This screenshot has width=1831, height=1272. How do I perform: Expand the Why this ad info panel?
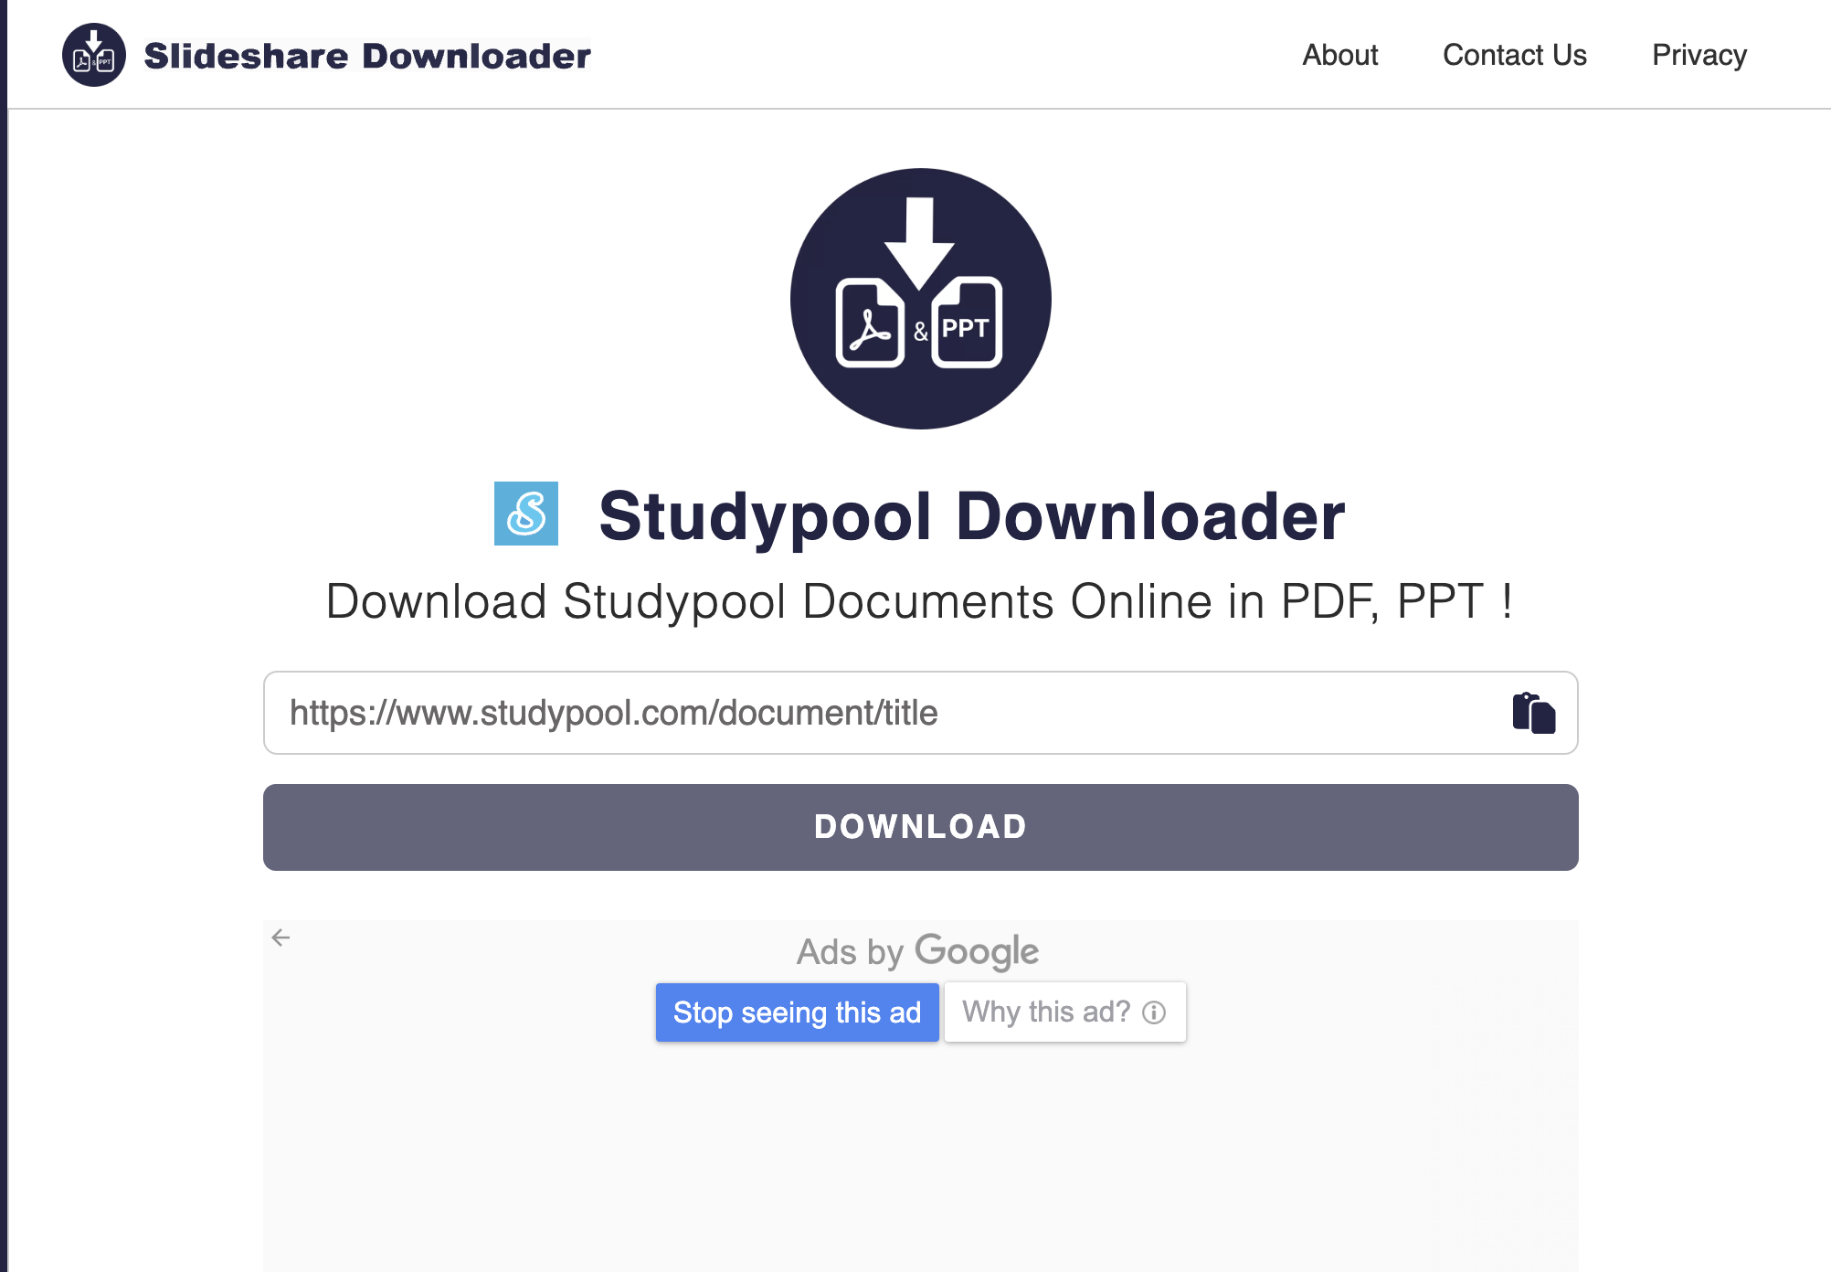1064,1012
